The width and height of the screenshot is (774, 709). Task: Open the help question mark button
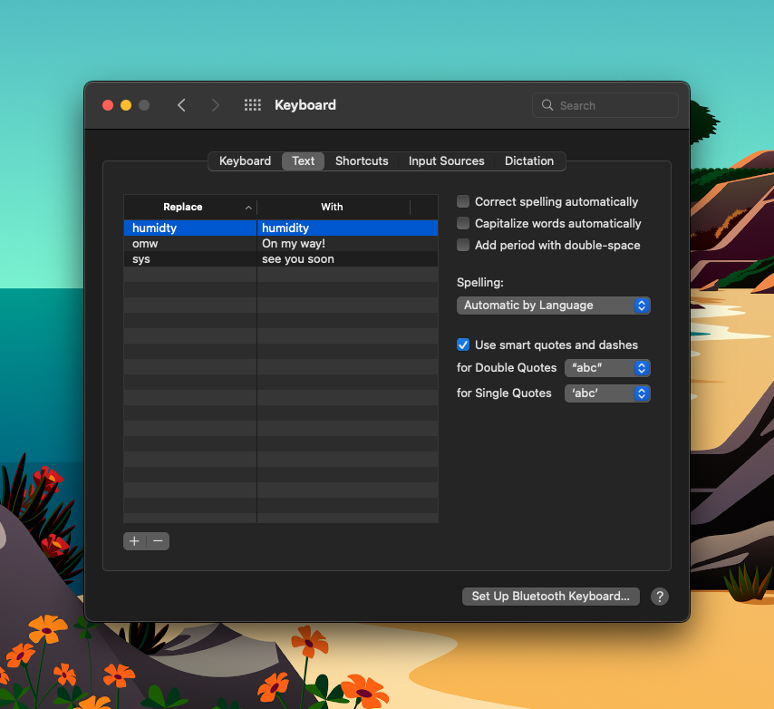pos(660,597)
